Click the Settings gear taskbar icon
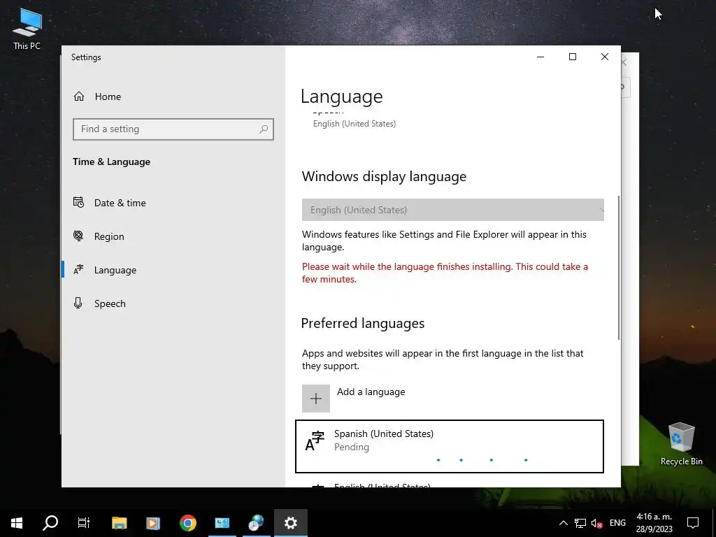This screenshot has height=537, width=716. click(x=290, y=523)
